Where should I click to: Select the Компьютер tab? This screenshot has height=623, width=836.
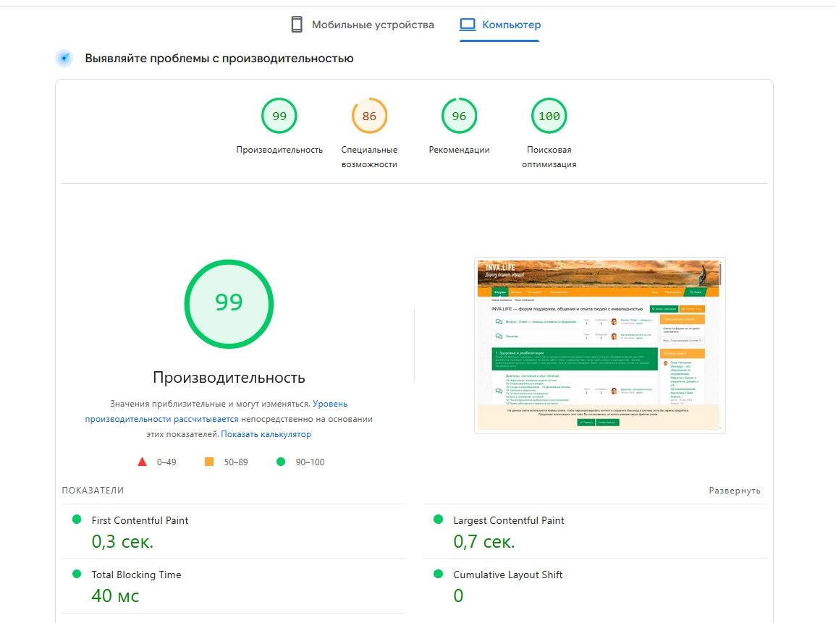click(x=512, y=25)
